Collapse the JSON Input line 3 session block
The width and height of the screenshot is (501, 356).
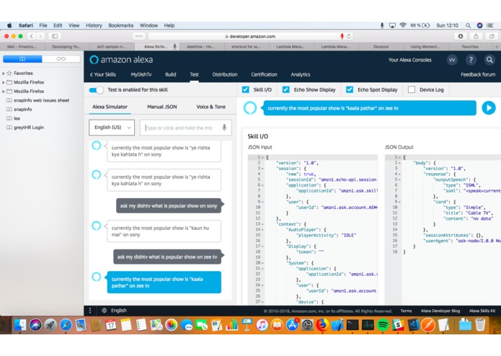click(x=262, y=169)
